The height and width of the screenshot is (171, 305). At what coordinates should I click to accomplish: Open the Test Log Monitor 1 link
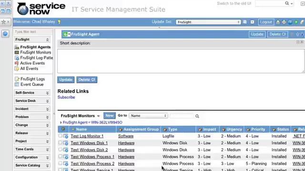point(87,136)
